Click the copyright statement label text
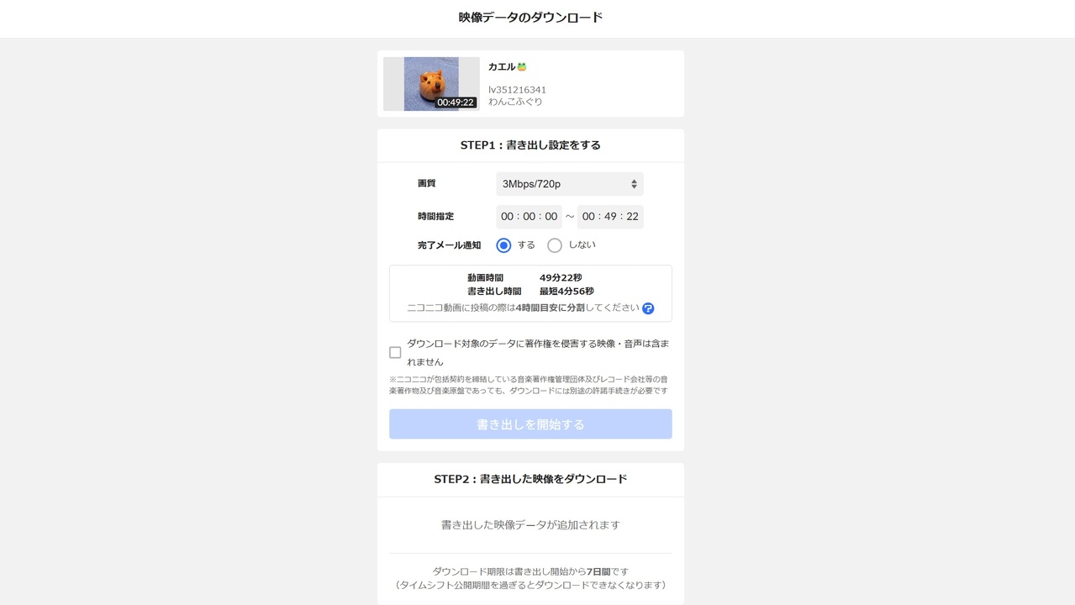This screenshot has width=1075, height=605. [538, 353]
